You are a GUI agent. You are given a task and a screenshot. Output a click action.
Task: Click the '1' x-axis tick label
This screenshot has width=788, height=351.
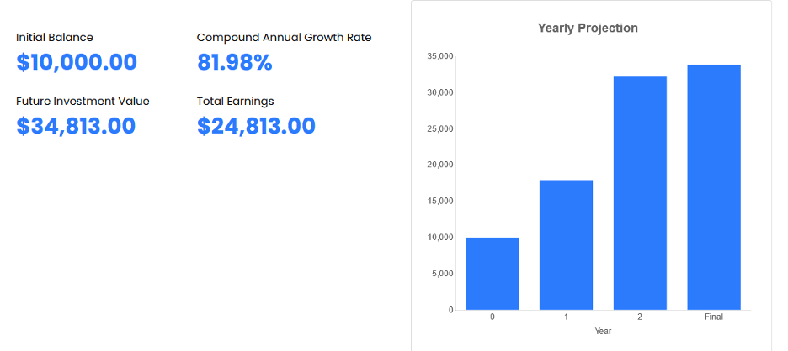click(x=566, y=317)
